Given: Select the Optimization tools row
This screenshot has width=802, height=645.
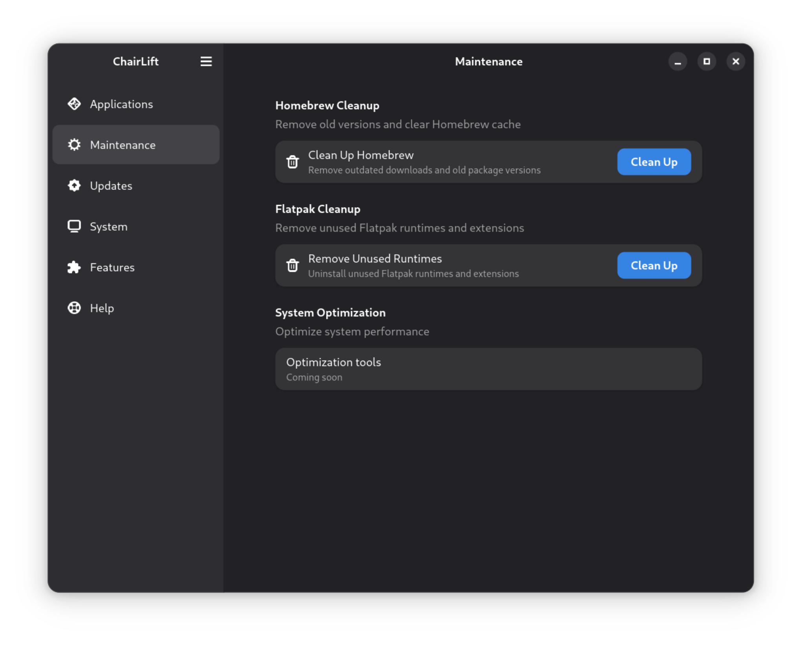Looking at the screenshot, I should click(488, 369).
